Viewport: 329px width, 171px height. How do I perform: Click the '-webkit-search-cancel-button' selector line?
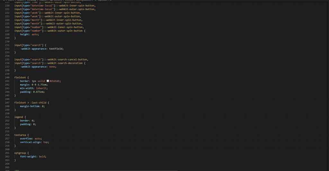51,60
